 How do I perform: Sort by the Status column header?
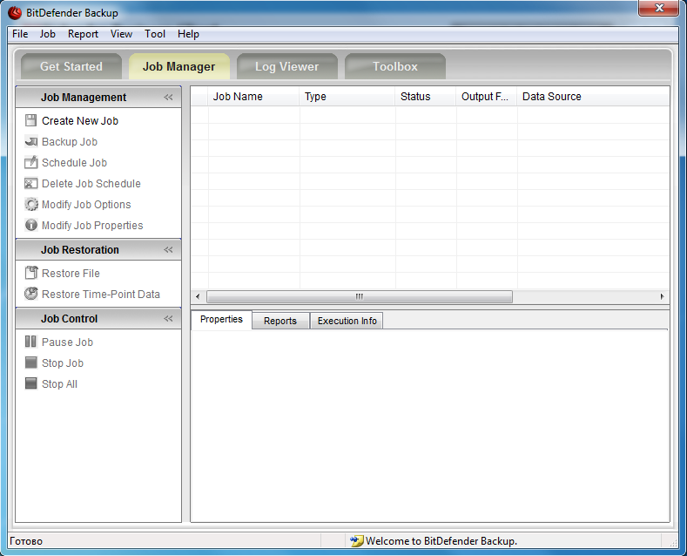coord(426,97)
